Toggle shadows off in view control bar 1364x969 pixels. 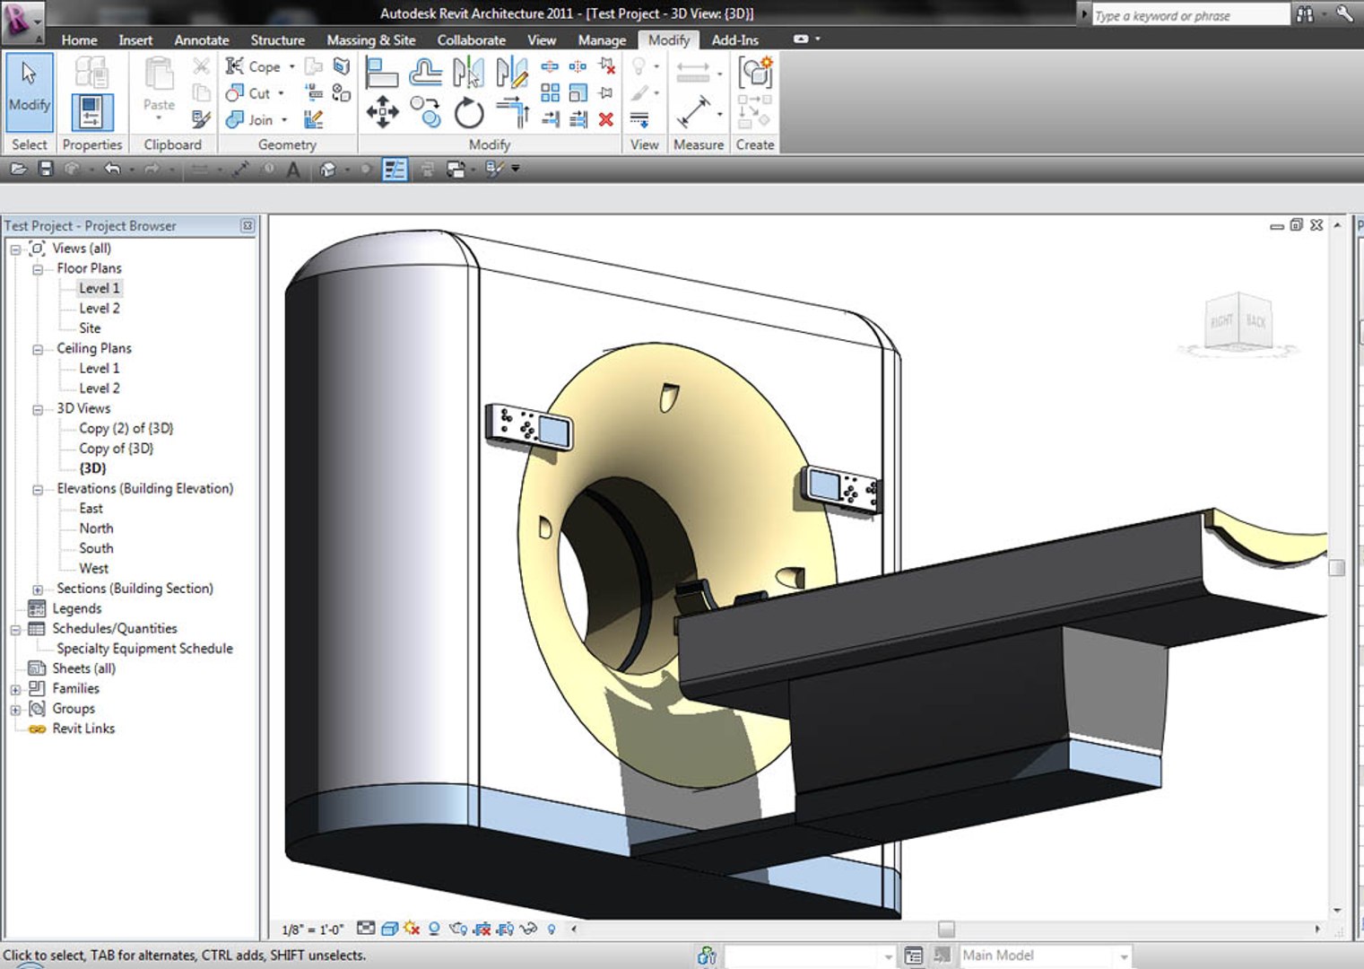pos(434,929)
